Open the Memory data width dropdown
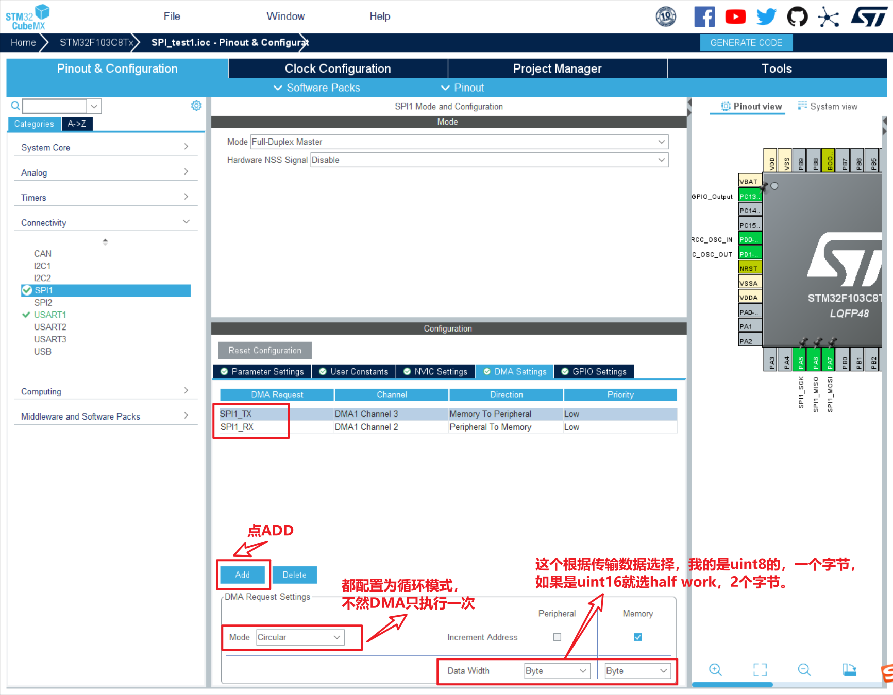 pyautogui.click(x=638, y=671)
